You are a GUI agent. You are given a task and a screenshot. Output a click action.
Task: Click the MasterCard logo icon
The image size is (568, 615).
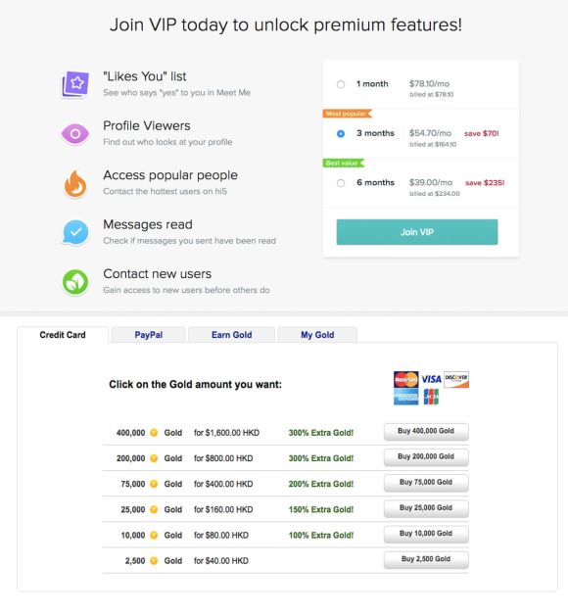(x=405, y=379)
